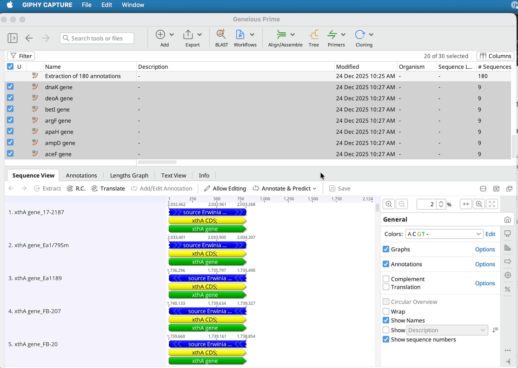Expand the Annotate & Predict dropdown
The height and width of the screenshot is (368, 518).
click(x=285, y=189)
